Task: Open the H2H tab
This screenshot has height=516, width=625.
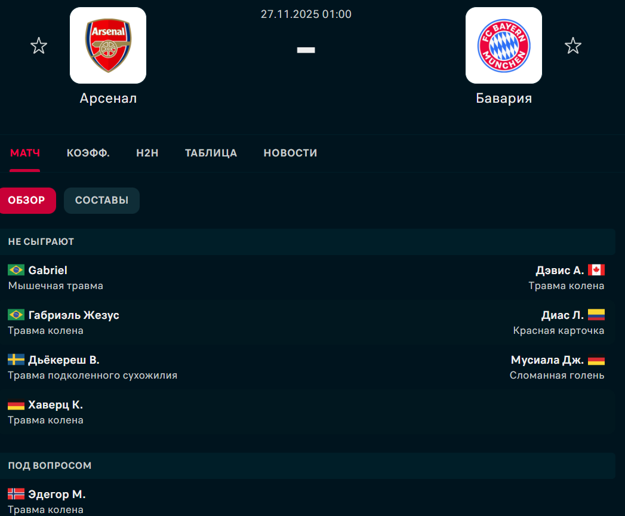Action: [147, 153]
